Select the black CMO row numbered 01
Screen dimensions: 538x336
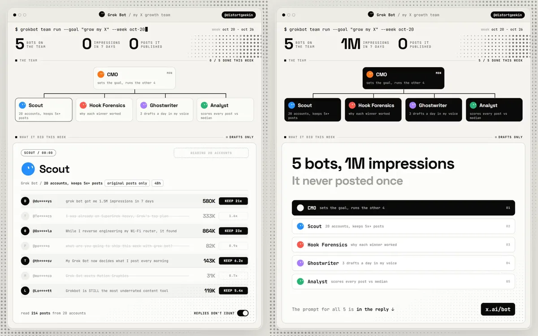(403, 208)
